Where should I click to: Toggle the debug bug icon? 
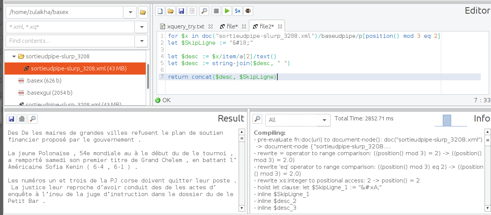[x=248, y=11]
